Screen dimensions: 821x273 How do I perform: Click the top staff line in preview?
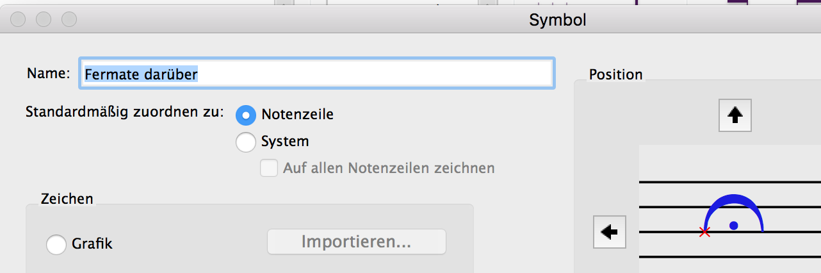click(x=730, y=182)
